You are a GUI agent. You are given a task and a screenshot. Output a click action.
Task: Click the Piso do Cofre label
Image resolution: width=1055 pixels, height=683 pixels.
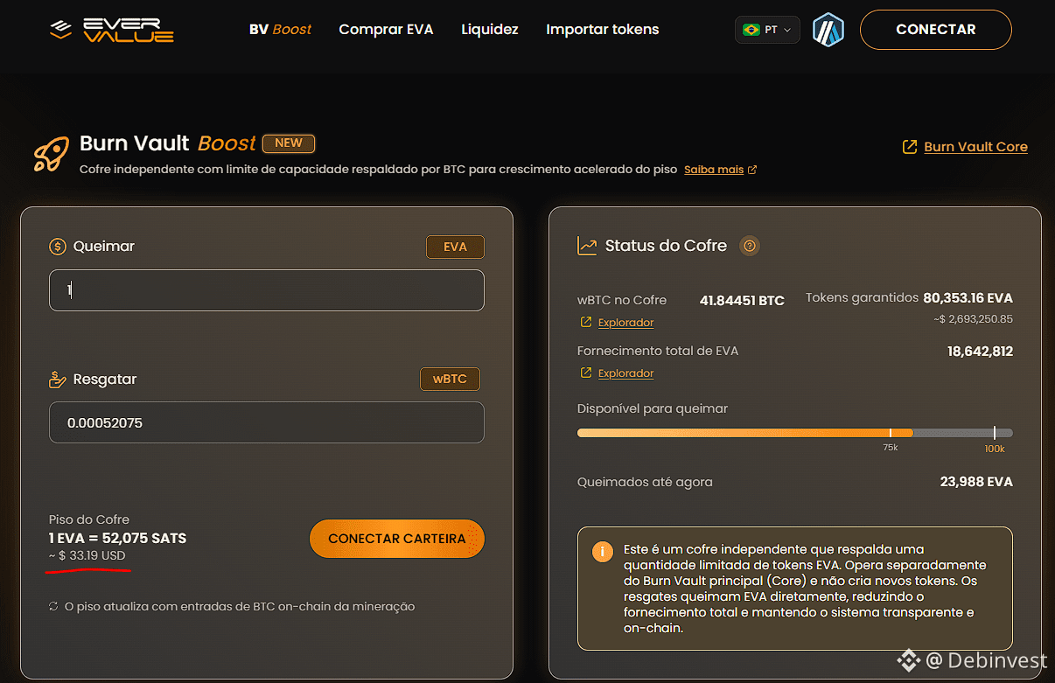89,519
